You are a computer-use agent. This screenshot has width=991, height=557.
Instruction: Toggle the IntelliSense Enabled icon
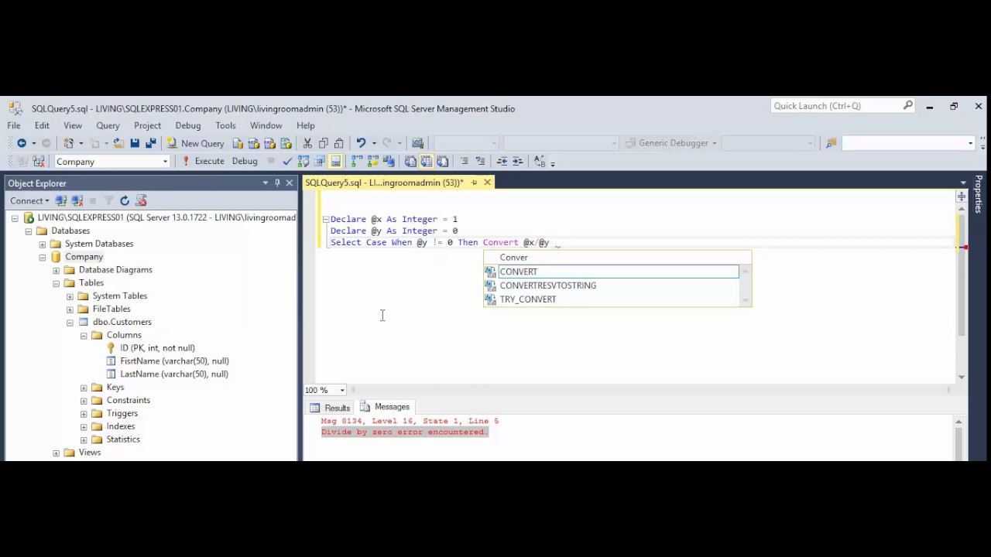tap(335, 161)
